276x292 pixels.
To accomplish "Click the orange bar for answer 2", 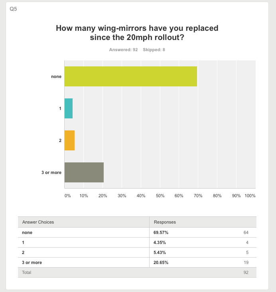I will [70, 140].
